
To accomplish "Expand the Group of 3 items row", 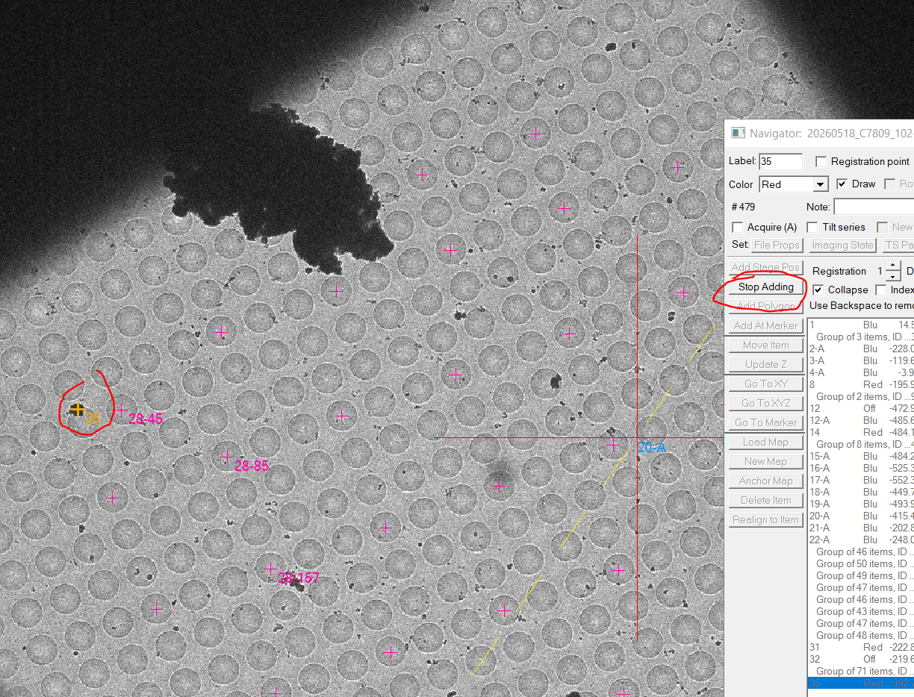I will [861, 337].
